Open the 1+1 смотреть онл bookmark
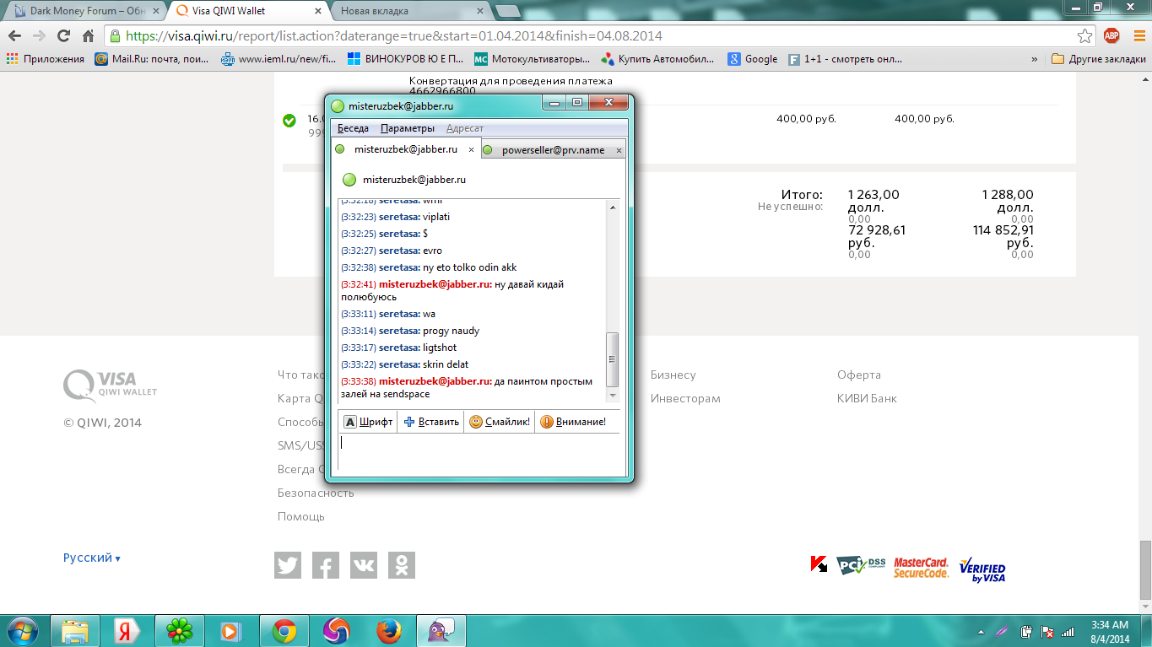This screenshot has width=1152, height=647. tap(845, 59)
